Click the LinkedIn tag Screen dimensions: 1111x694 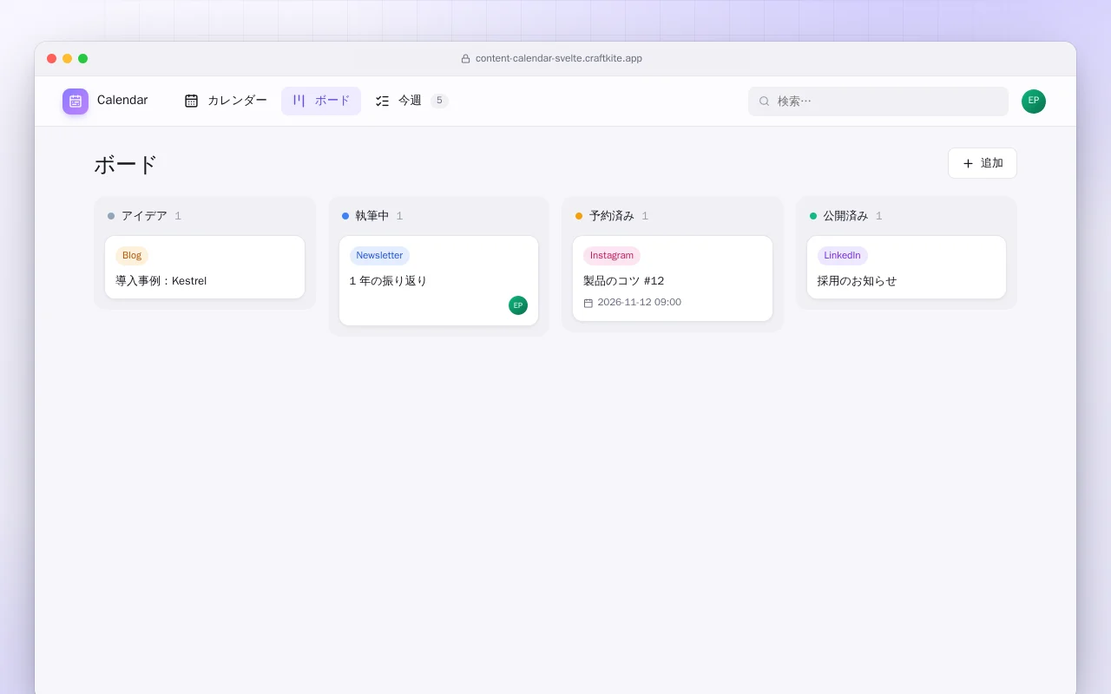point(843,256)
